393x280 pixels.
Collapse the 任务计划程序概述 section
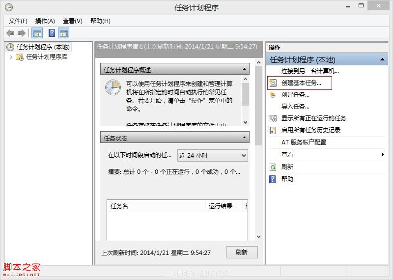[x=245, y=70]
